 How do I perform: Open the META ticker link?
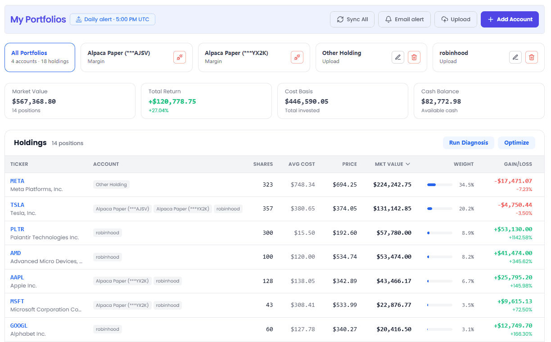point(17,181)
